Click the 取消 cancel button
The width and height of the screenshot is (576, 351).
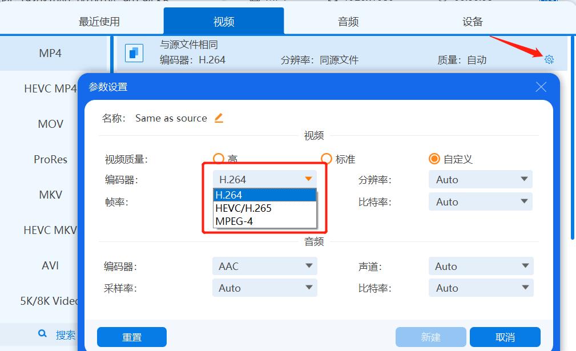tap(505, 337)
